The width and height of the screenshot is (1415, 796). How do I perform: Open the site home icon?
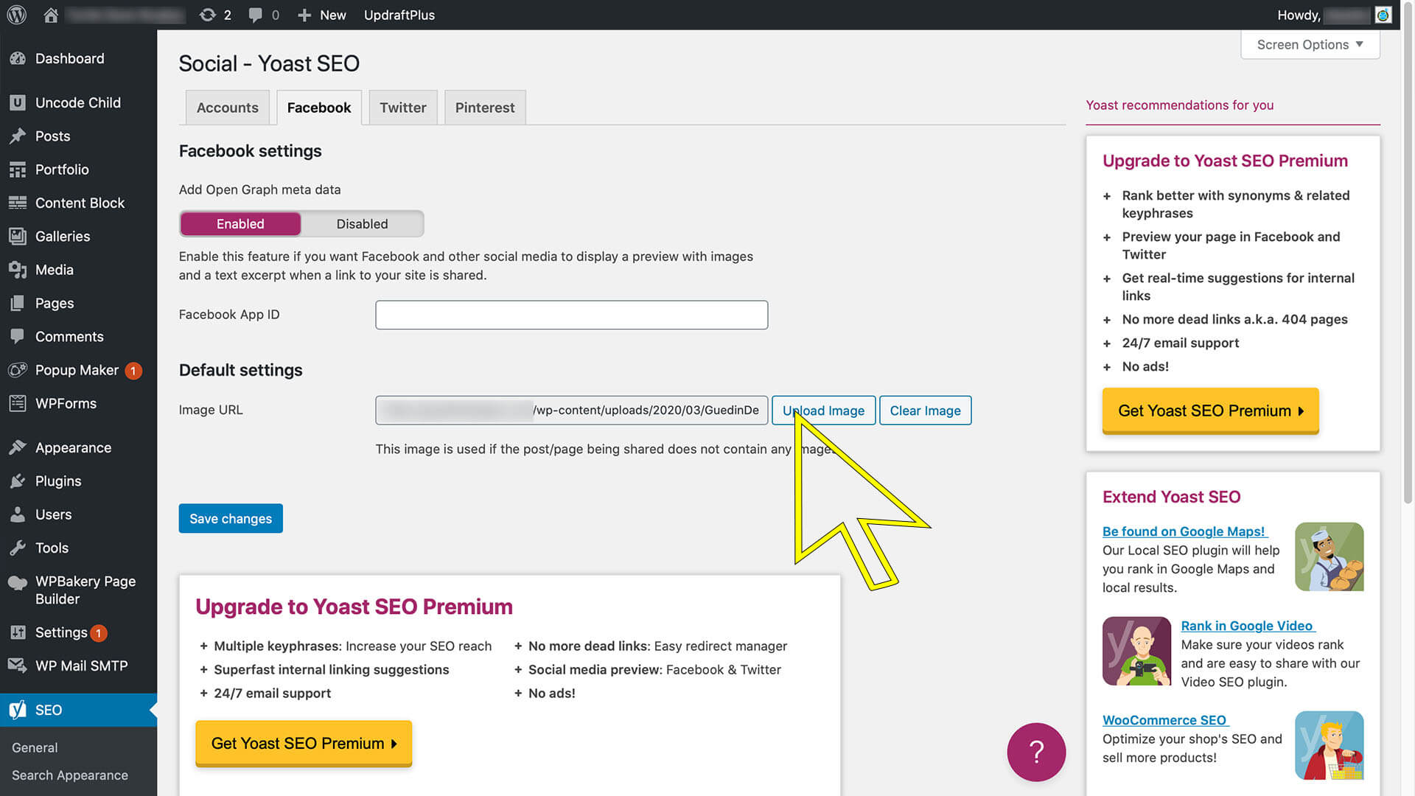tap(51, 15)
